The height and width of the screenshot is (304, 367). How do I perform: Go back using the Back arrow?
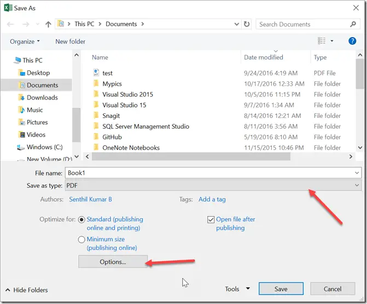[10, 24]
